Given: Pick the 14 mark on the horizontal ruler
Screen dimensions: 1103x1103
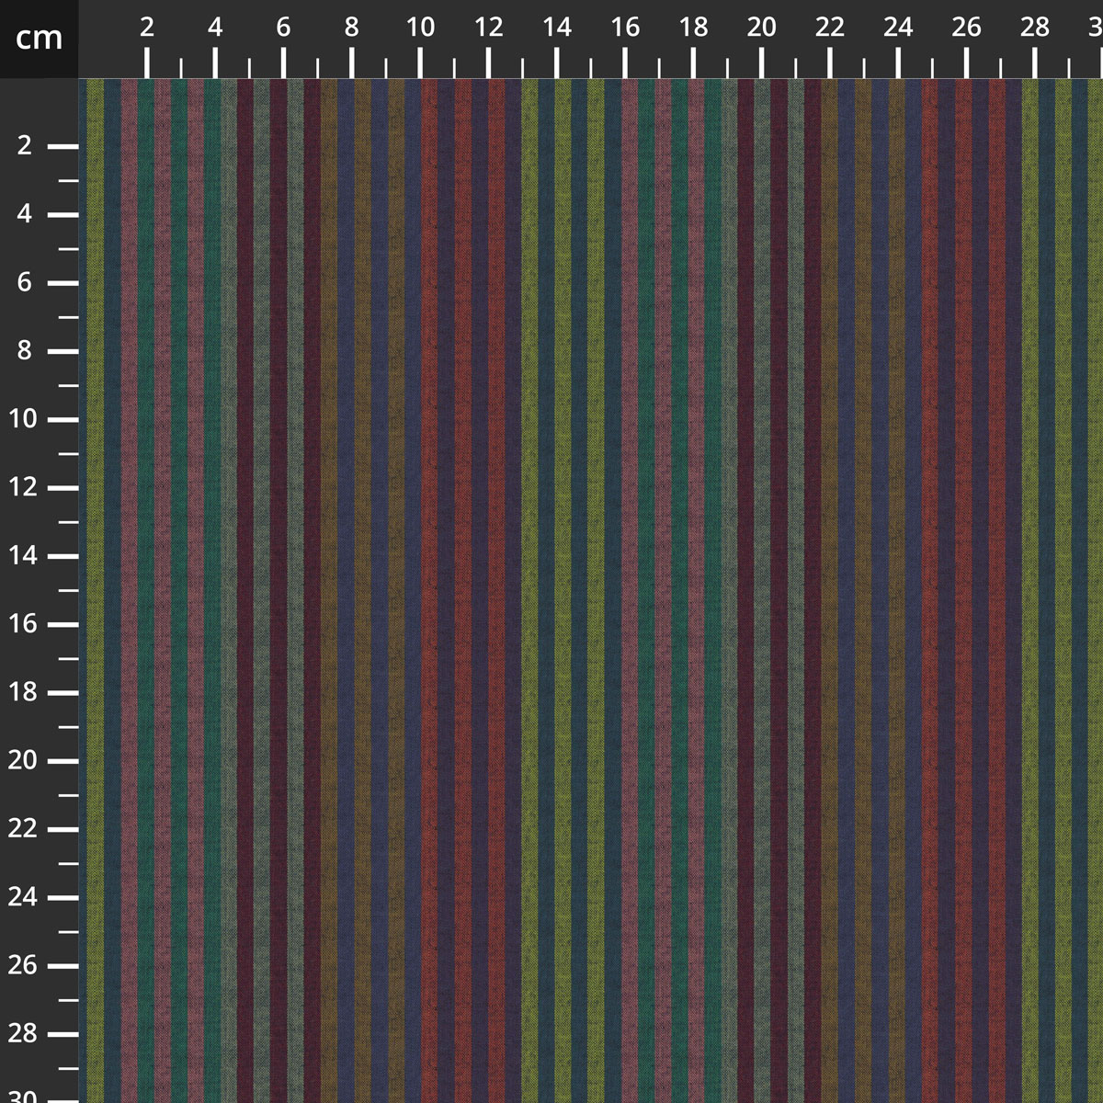Looking at the screenshot, I should click(x=557, y=28).
